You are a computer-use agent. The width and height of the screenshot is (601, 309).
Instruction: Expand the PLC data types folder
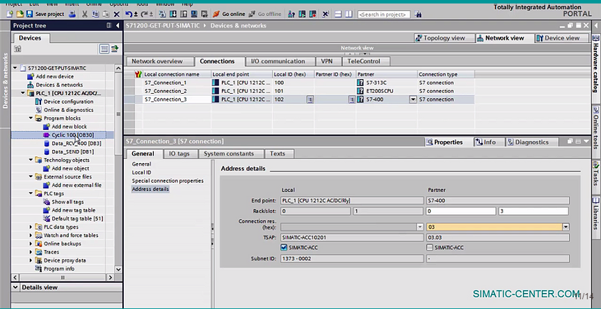[x=31, y=227]
